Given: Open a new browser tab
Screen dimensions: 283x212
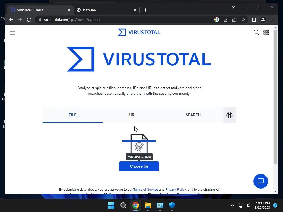Looking at the screenshot, I should 146,10.
